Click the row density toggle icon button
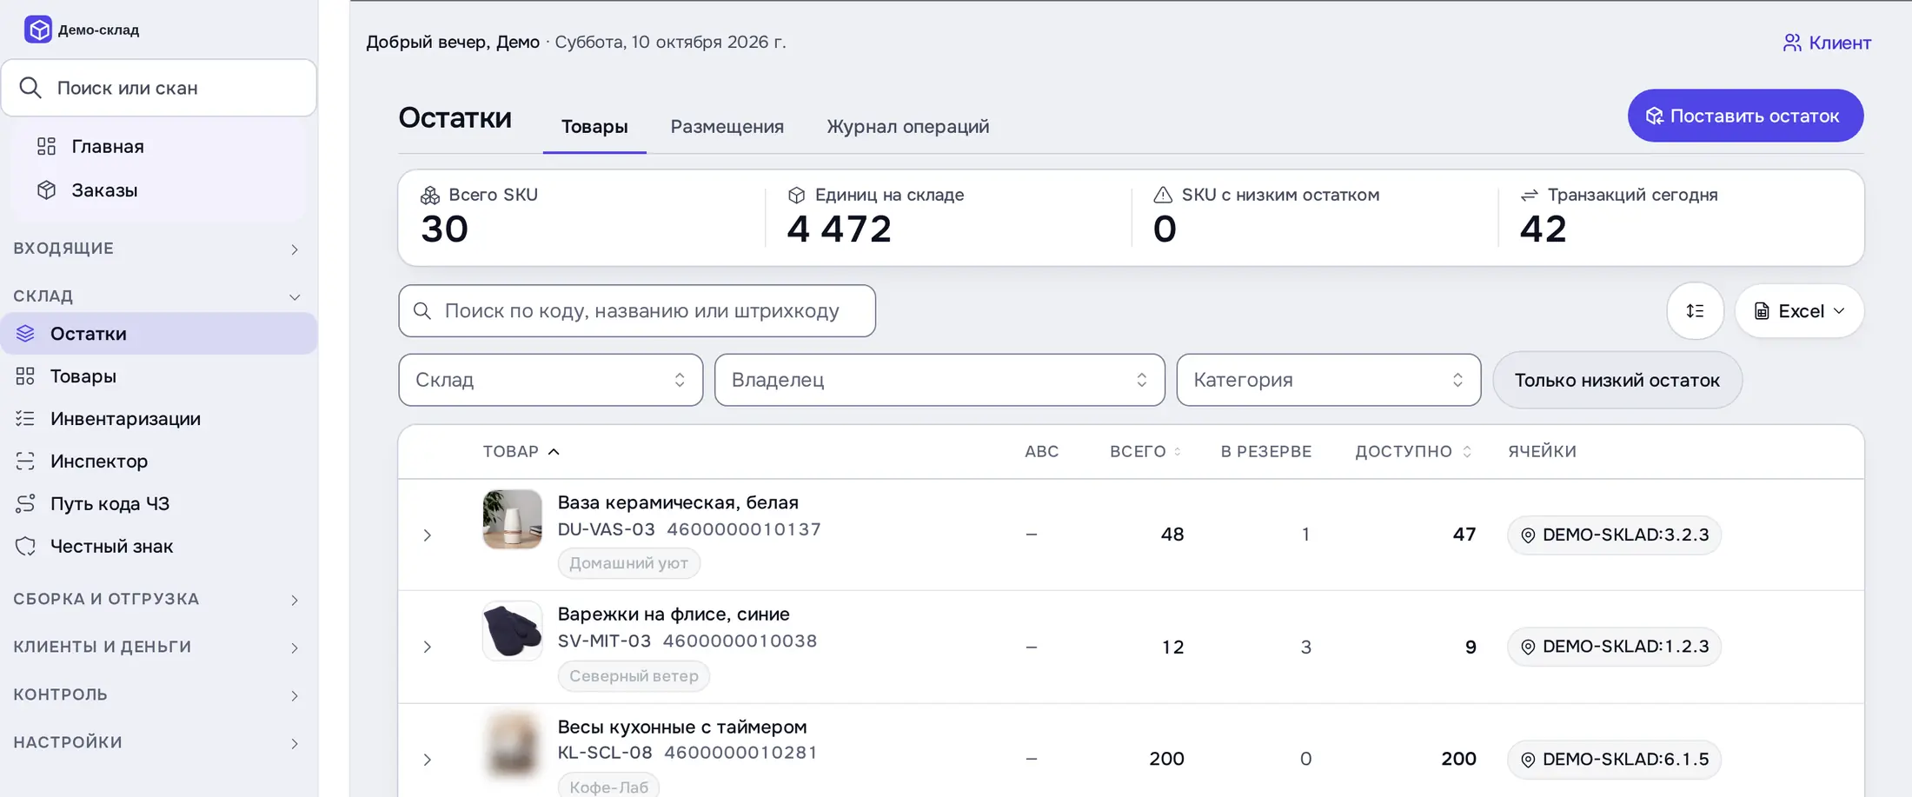Image resolution: width=1912 pixels, height=797 pixels. click(x=1695, y=310)
